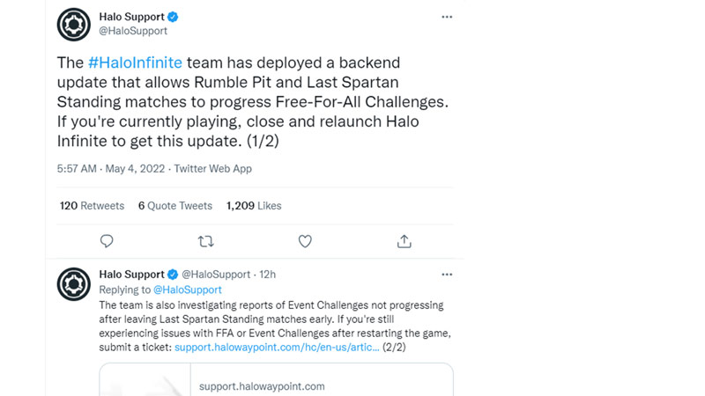Open the reply tweet's three-dot more menu

click(x=447, y=275)
